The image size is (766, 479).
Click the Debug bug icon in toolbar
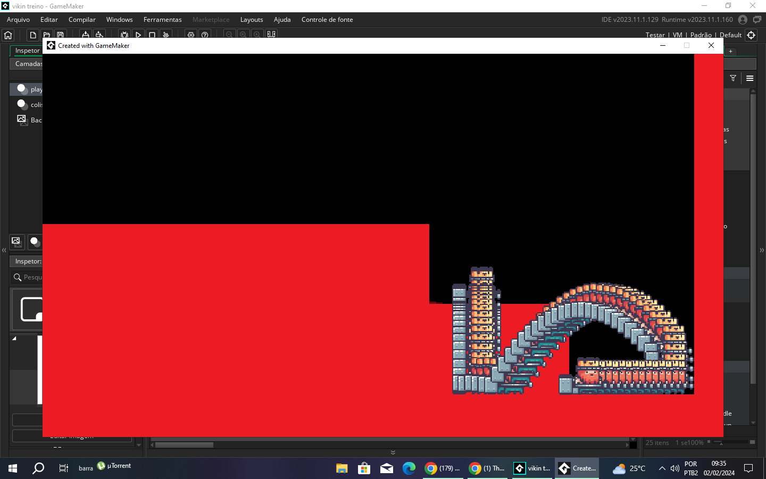pyautogui.click(x=124, y=35)
